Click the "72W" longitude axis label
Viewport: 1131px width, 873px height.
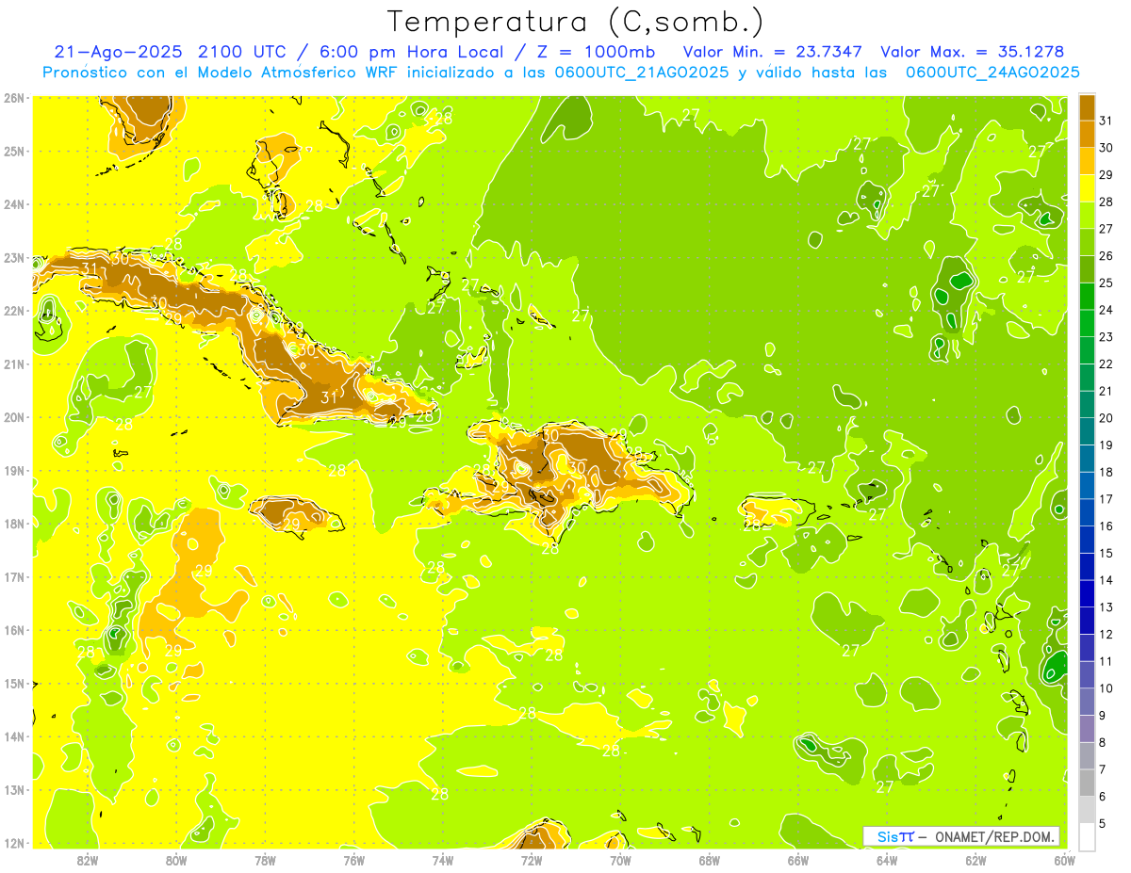532,860
